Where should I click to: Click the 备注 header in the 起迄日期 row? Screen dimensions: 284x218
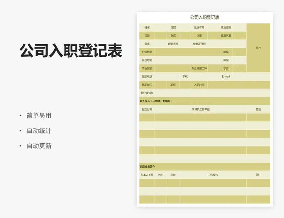[258, 109]
